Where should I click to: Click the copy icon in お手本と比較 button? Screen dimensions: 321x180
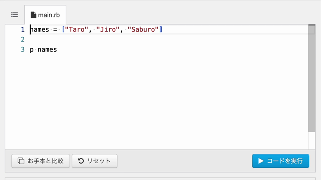[21, 161]
